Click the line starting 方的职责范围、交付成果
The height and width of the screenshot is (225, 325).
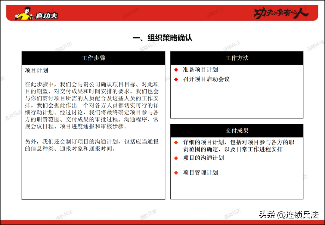coord(92,119)
